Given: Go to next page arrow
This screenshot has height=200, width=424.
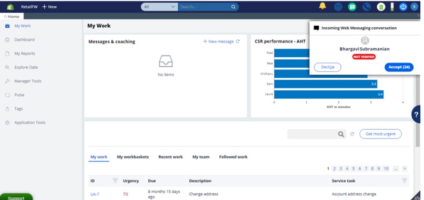Looking at the screenshot, I should point(405,169).
